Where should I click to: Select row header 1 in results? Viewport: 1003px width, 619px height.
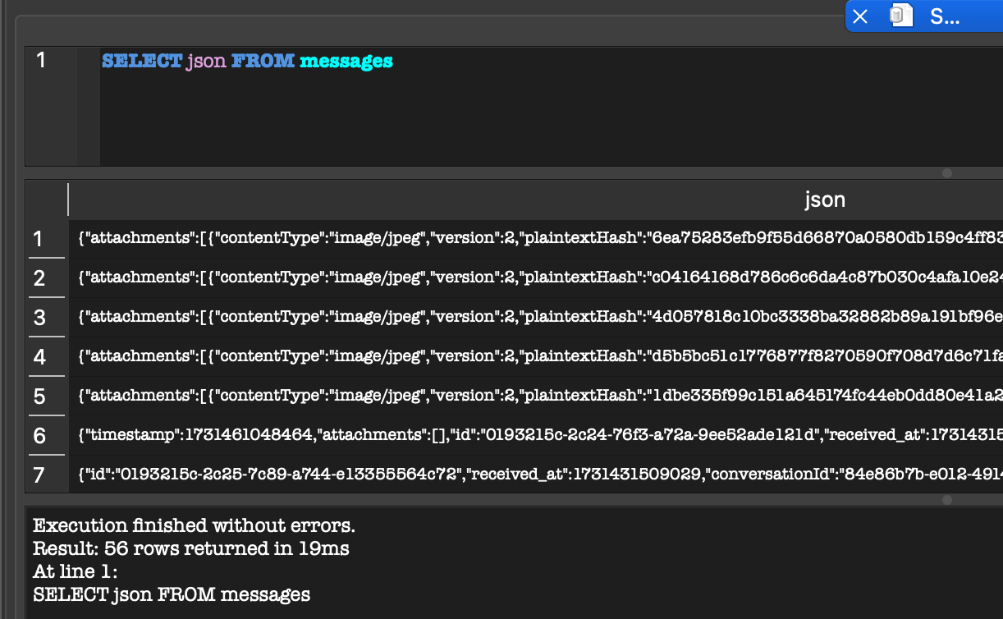point(38,239)
